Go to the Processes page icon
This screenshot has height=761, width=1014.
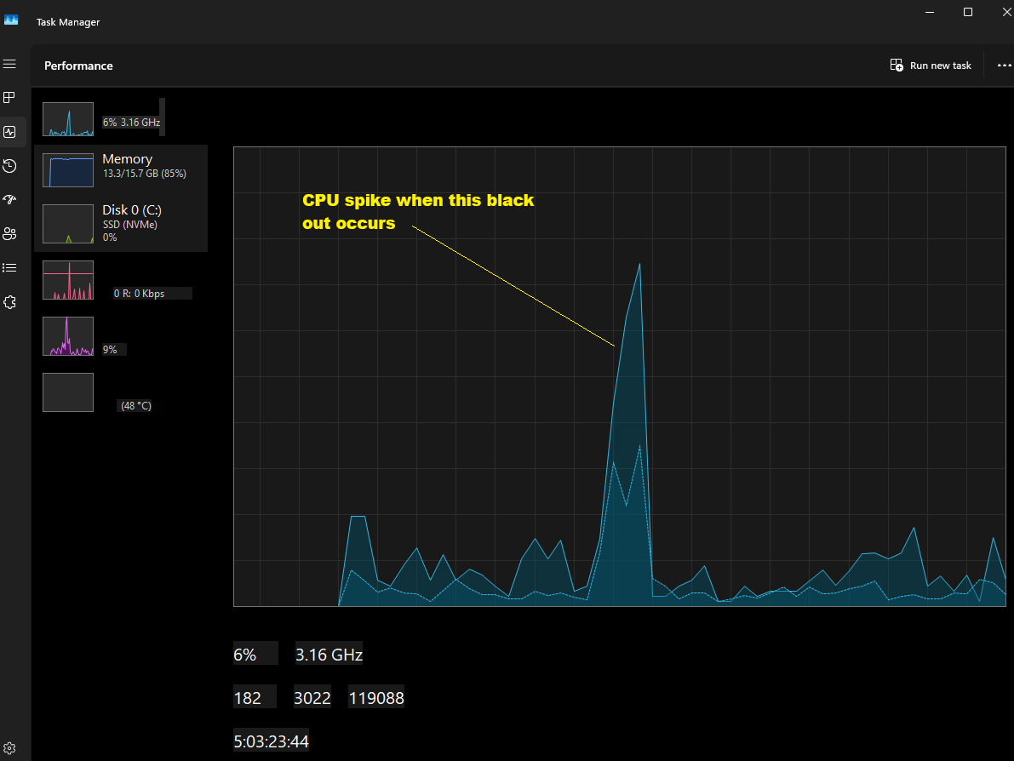click(9, 98)
